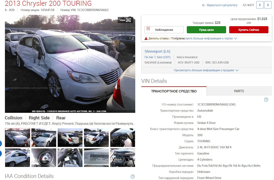
Task: Click the Rear damage label
Action: [61, 118]
